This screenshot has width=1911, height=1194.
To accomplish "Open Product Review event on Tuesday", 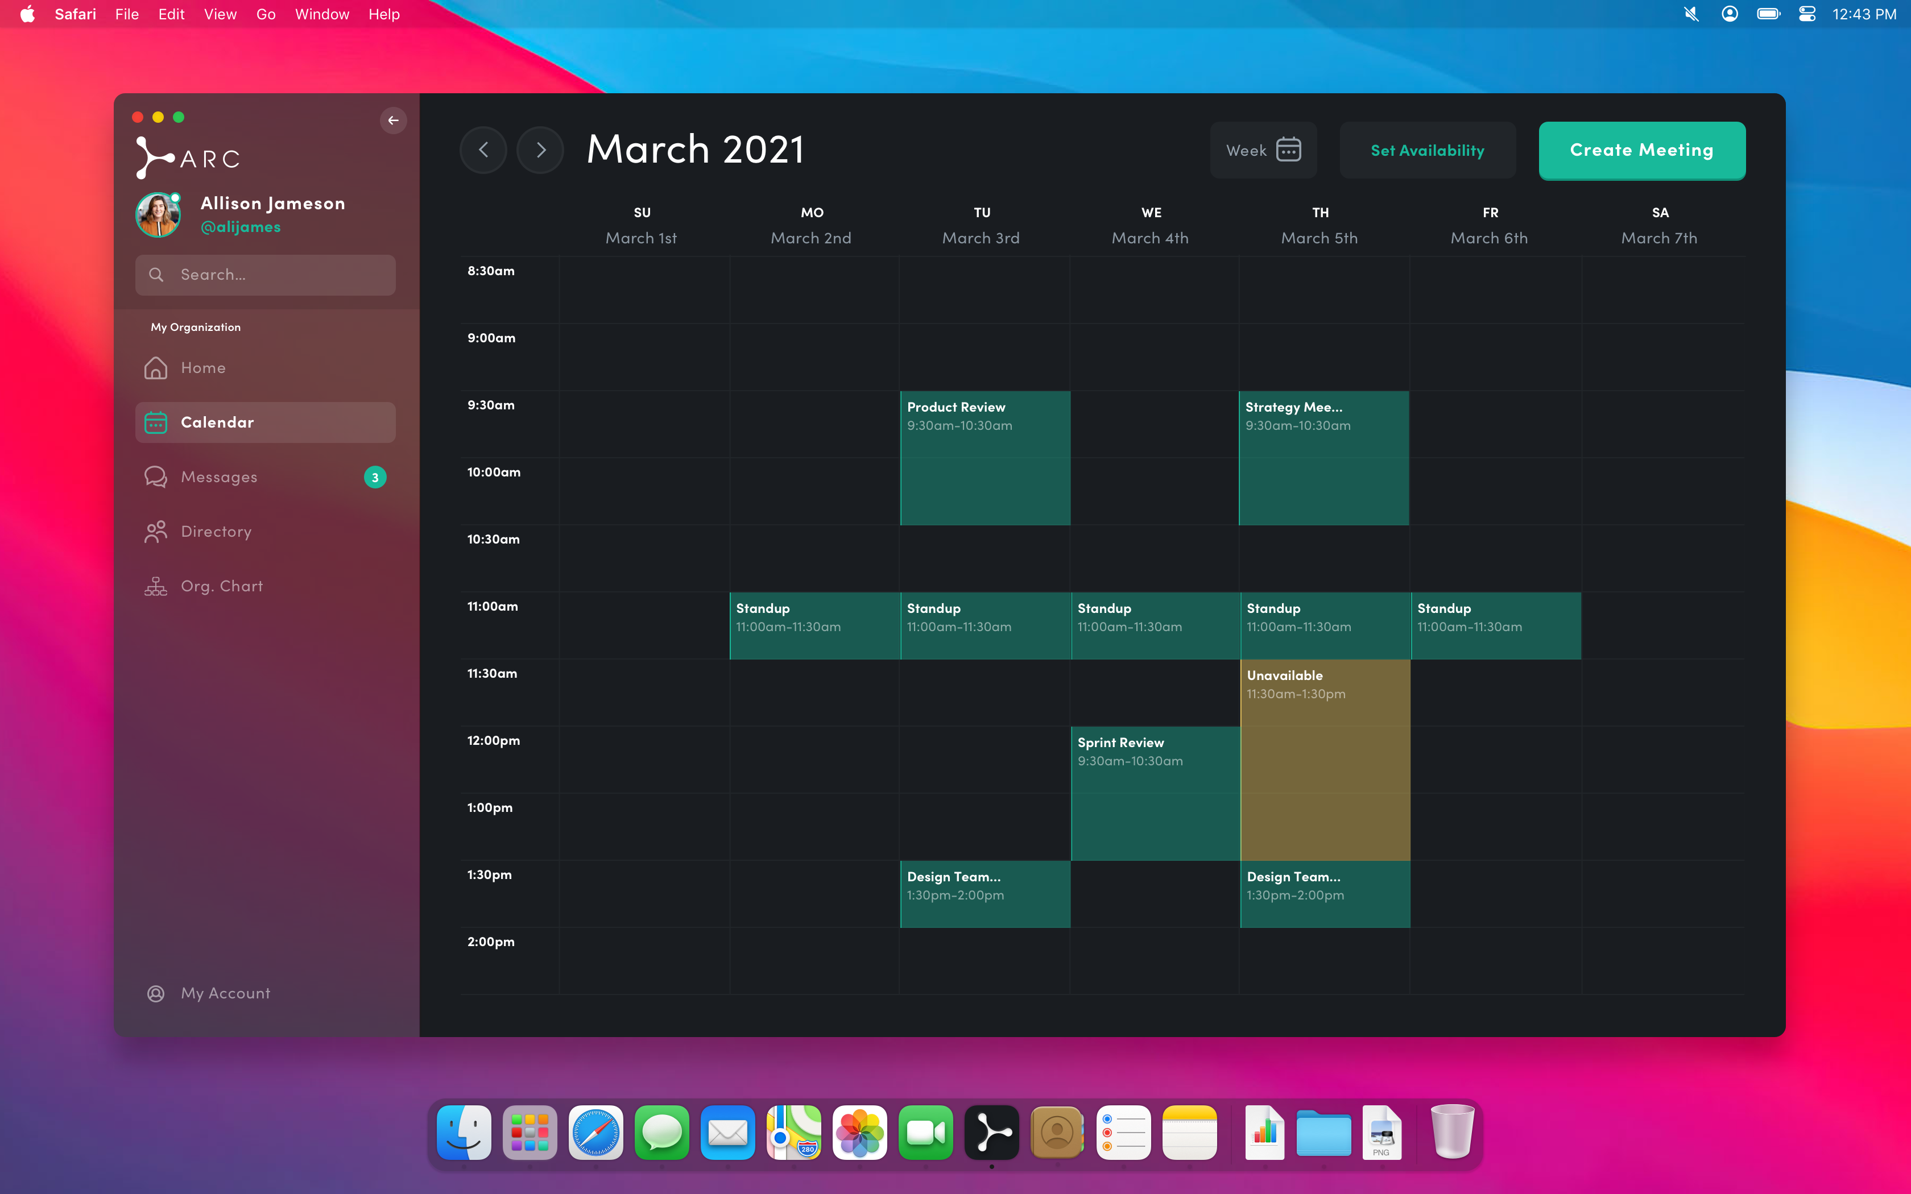I will [985, 458].
